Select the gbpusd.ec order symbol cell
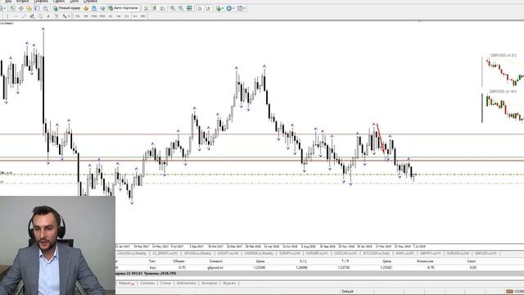 [x=215, y=268]
